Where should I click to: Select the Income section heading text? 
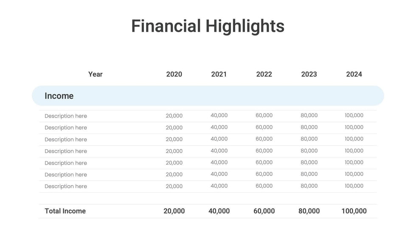click(x=59, y=96)
